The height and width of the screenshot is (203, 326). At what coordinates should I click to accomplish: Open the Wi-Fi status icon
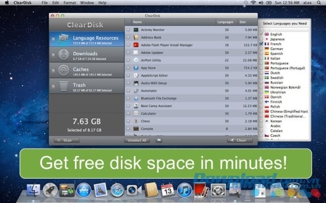pos(253,3)
